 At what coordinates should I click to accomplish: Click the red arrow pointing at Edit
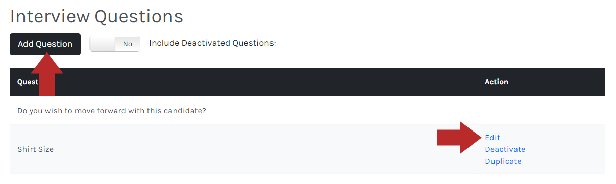459,138
